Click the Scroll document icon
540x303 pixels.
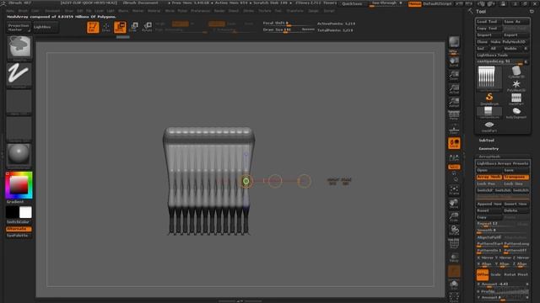(x=454, y=61)
